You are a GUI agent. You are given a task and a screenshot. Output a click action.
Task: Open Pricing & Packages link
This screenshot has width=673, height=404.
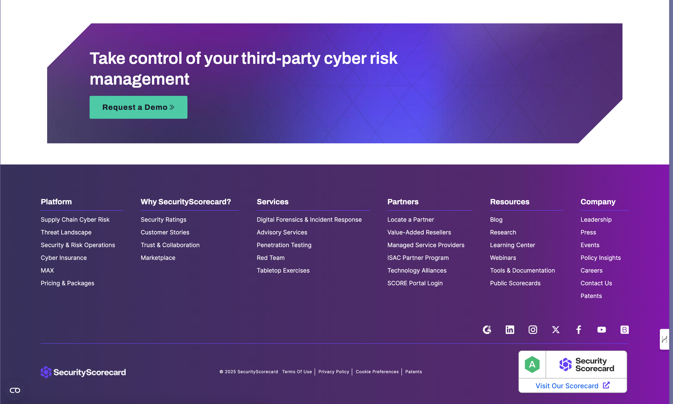[x=67, y=283]
